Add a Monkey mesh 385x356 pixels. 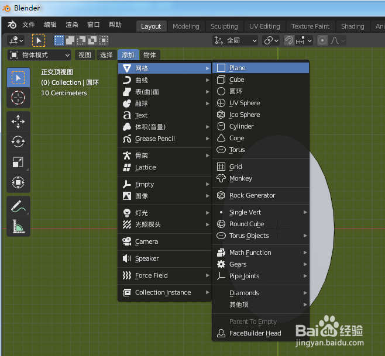[260, 179]
